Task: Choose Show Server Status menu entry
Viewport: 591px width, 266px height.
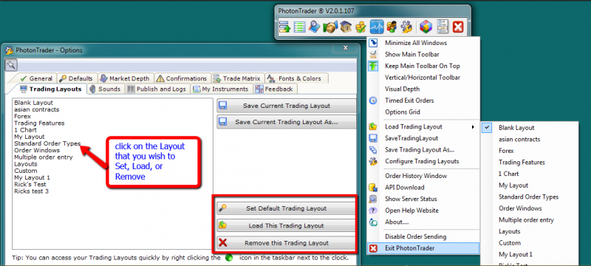Action: pos(423,199)
